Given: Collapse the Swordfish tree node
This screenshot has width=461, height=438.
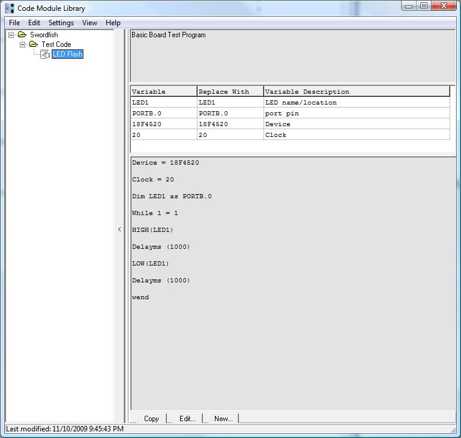Looking at the screenshot, I should (11, 35).
